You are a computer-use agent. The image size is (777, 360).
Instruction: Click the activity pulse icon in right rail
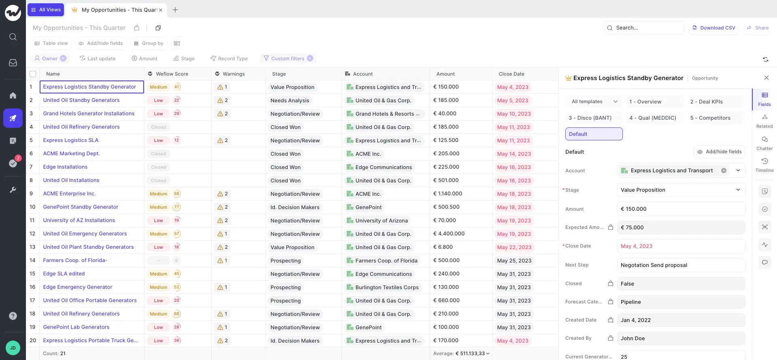tap(764, 245)
